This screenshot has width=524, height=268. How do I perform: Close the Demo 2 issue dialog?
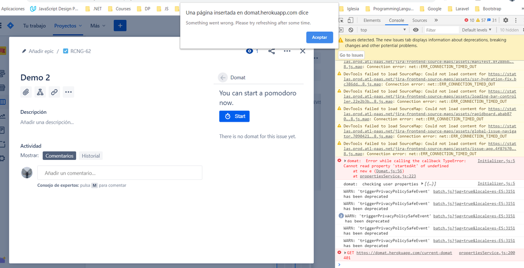pyautogui.click(x=303, y=51)
